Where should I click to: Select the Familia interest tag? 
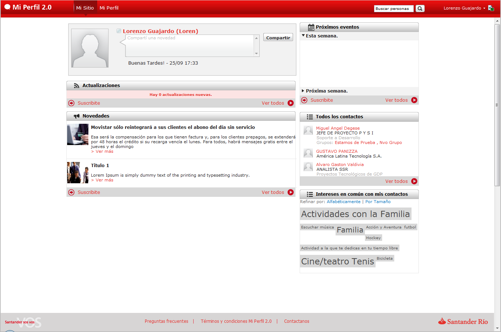[x=350, y=230]
